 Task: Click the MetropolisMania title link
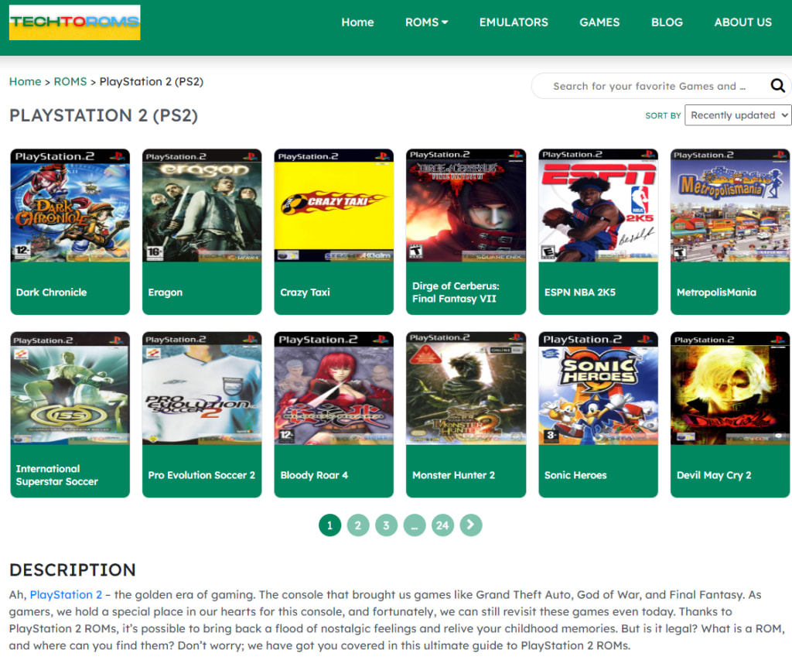click(x=716, y=292)
